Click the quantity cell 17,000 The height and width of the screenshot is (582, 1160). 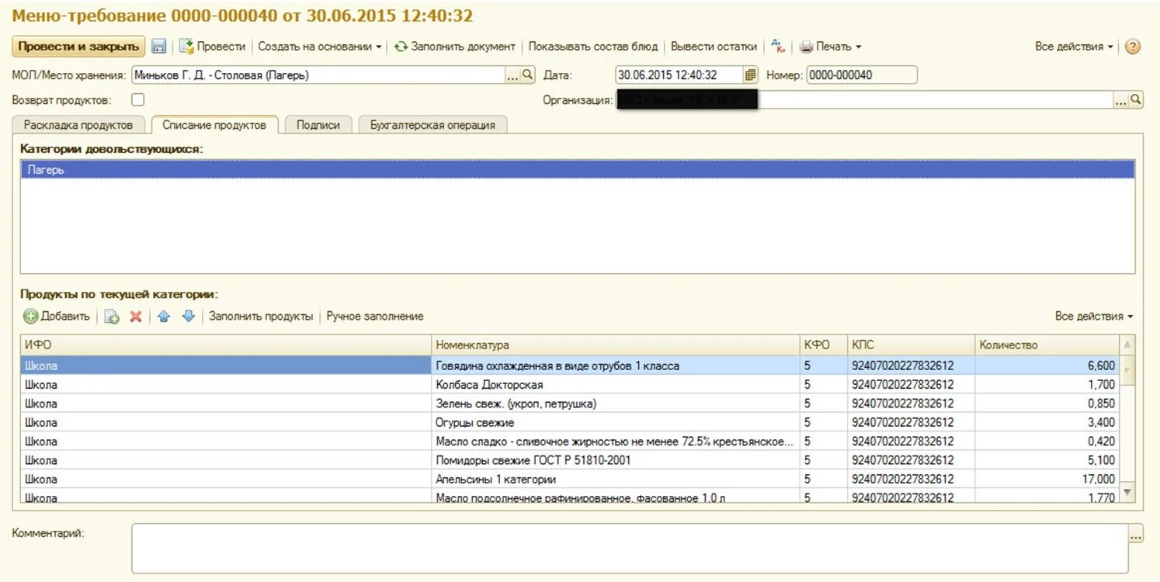point(1047,480)
